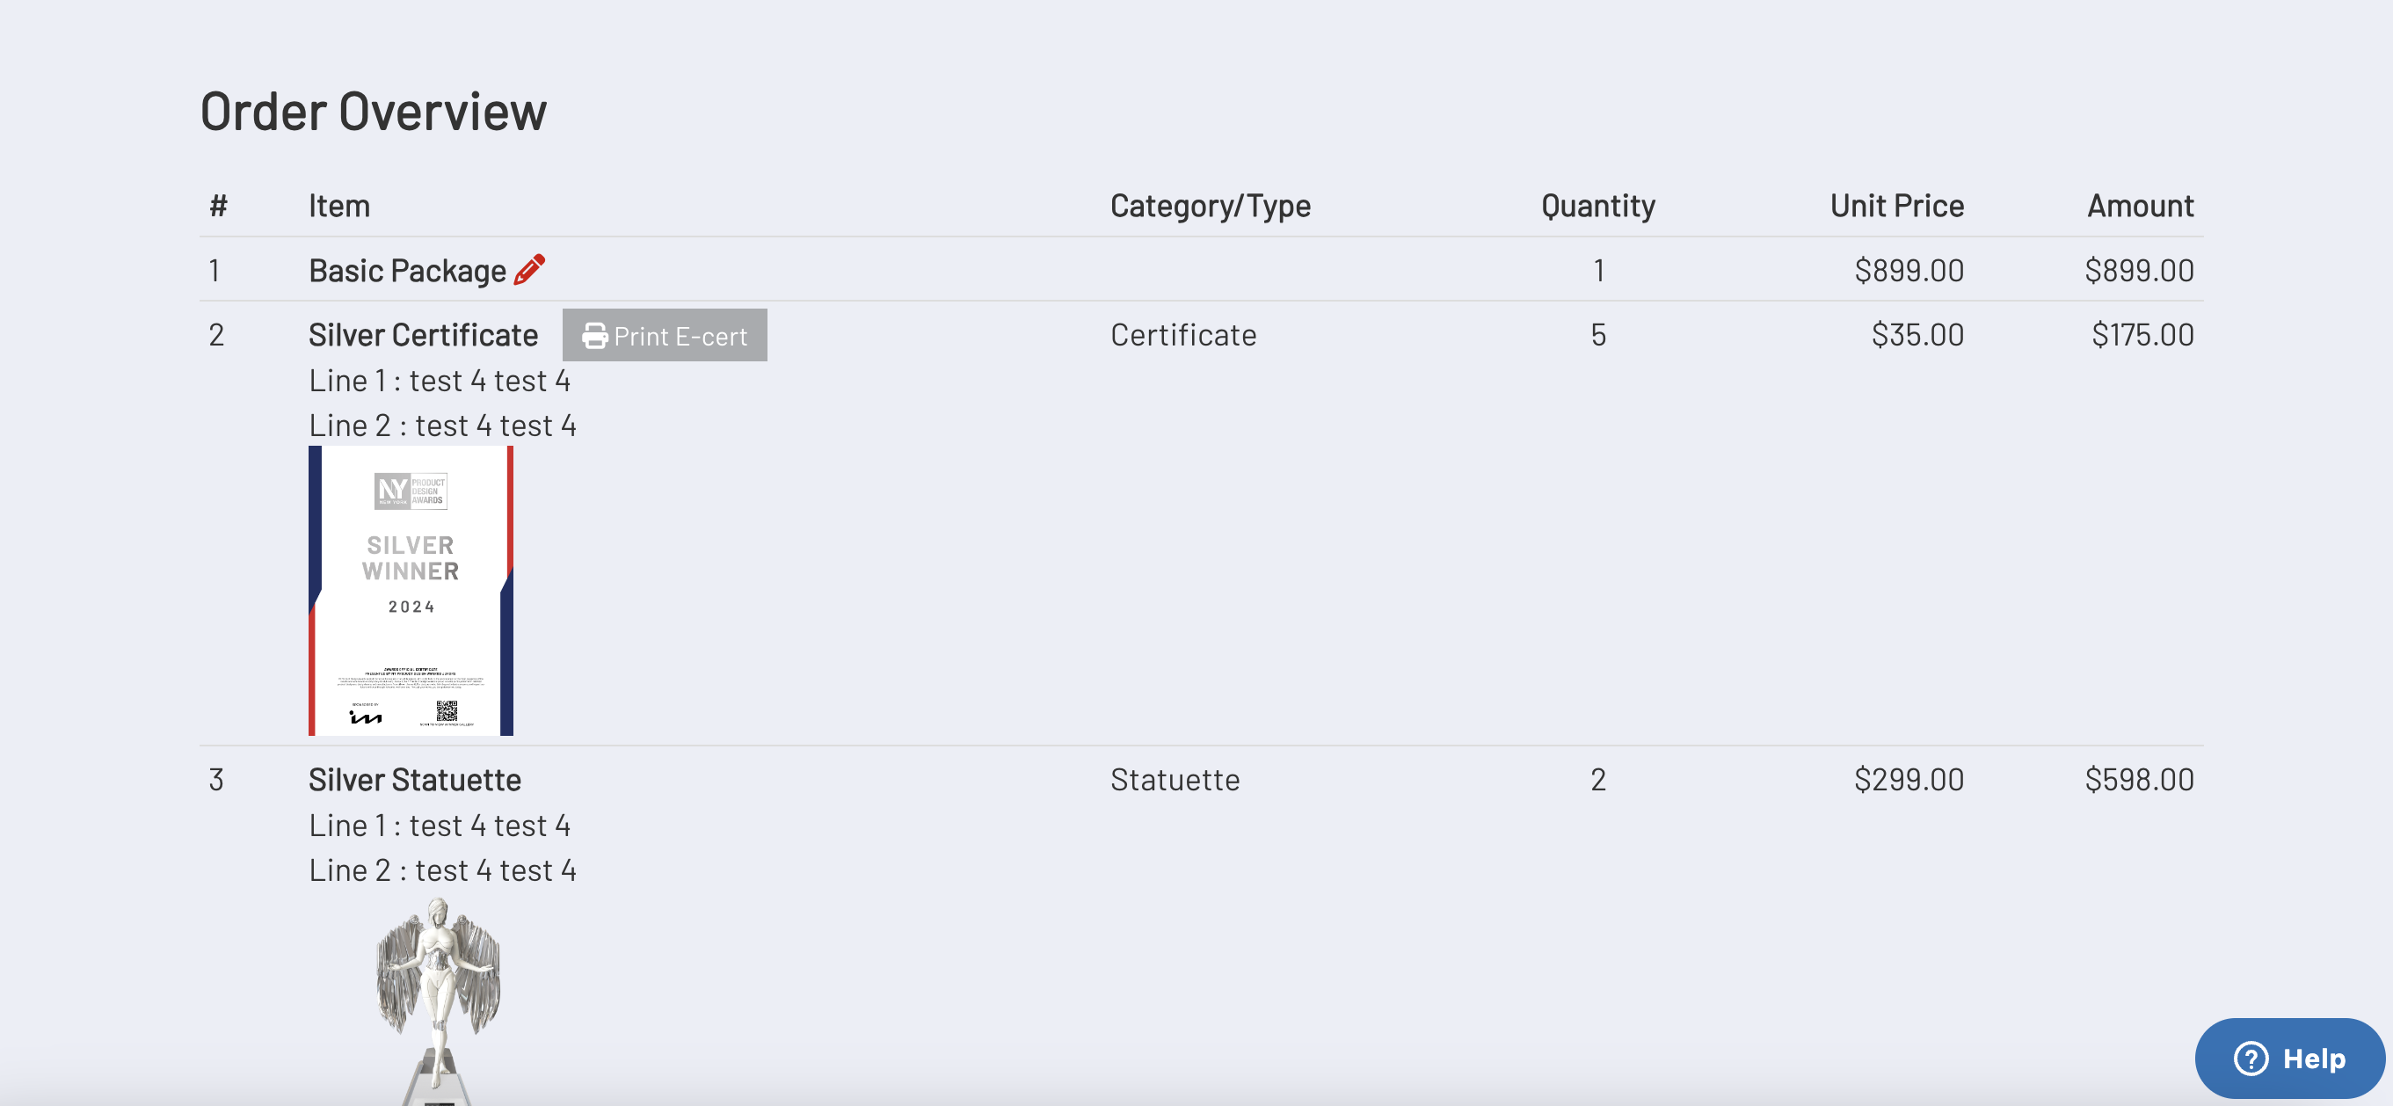This screenshot has height=1106, width=2393.
Task: Click the Item column header
Action: click(339, 205)
